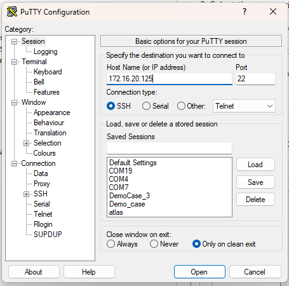Choose Only on clean exit option
The image size is (289, 286).
196,244
